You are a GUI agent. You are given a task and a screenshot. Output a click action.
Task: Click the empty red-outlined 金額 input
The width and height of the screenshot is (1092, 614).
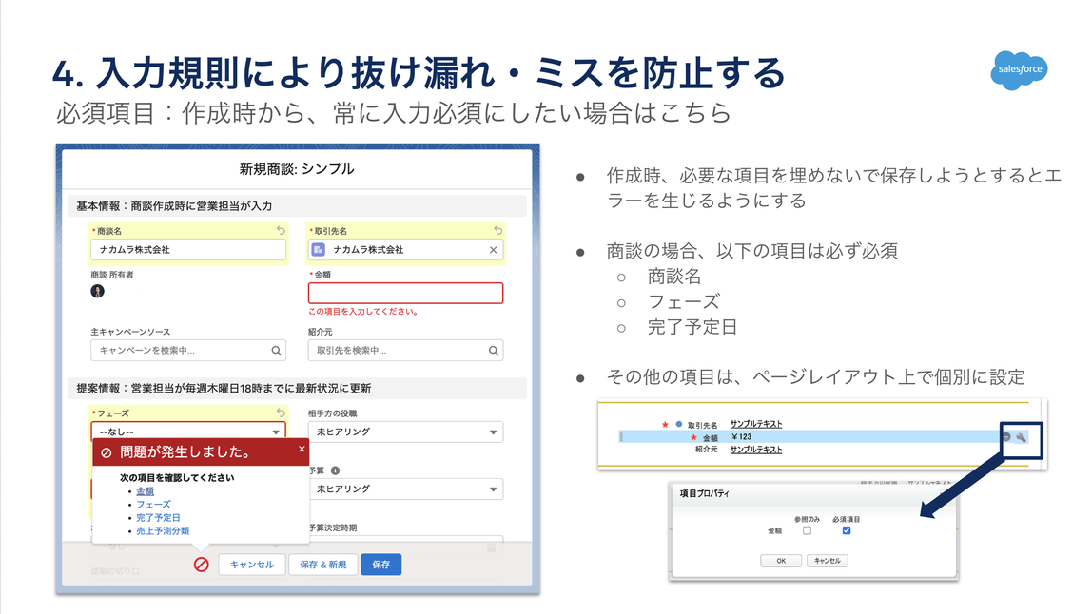coord(405,293)
